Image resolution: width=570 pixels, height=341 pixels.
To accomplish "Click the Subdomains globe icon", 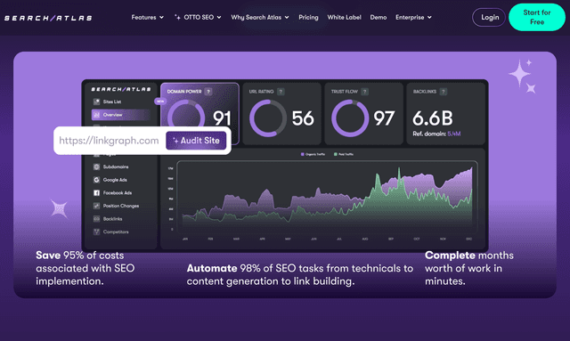I will pos(96,166).
